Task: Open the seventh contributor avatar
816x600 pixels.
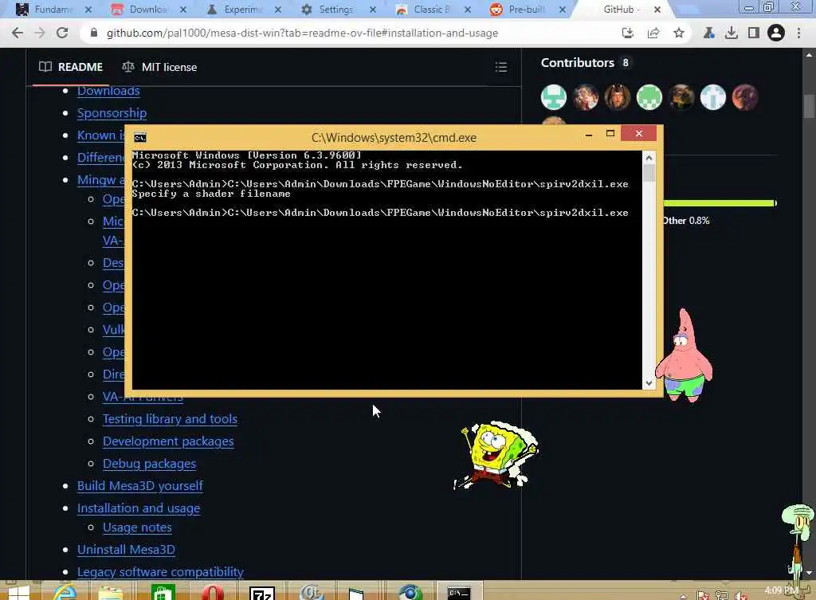Action: (x=745, y=97)
